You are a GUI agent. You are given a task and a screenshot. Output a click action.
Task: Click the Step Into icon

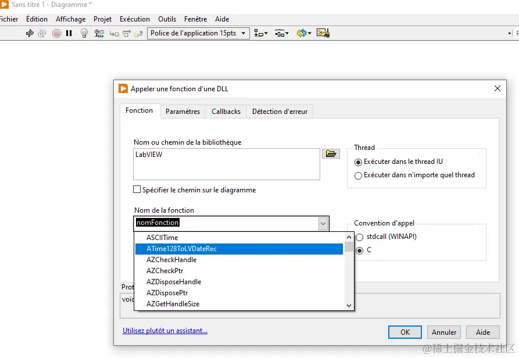coord(114,34)
